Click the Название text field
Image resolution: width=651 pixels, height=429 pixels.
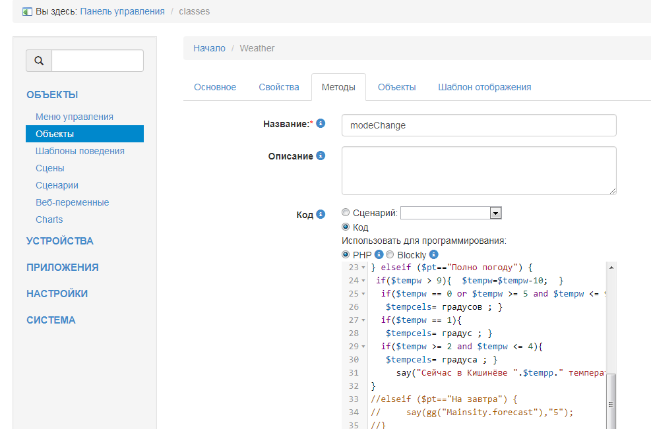(x=479, y=125)
